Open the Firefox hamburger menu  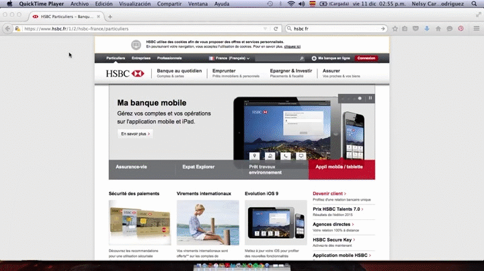coord(475,29)
